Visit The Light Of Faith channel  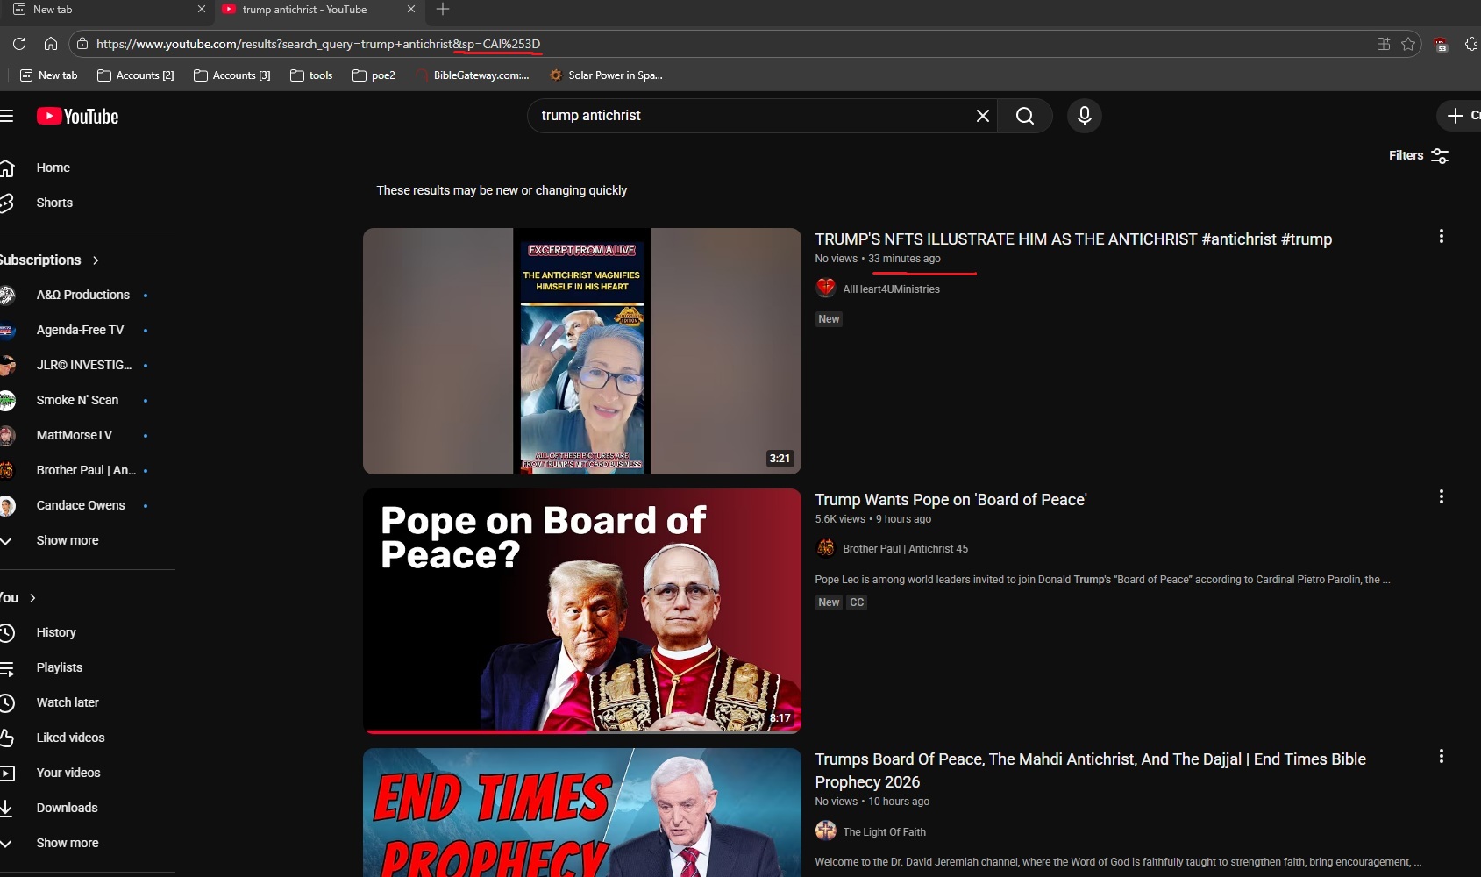click(884, 832)
